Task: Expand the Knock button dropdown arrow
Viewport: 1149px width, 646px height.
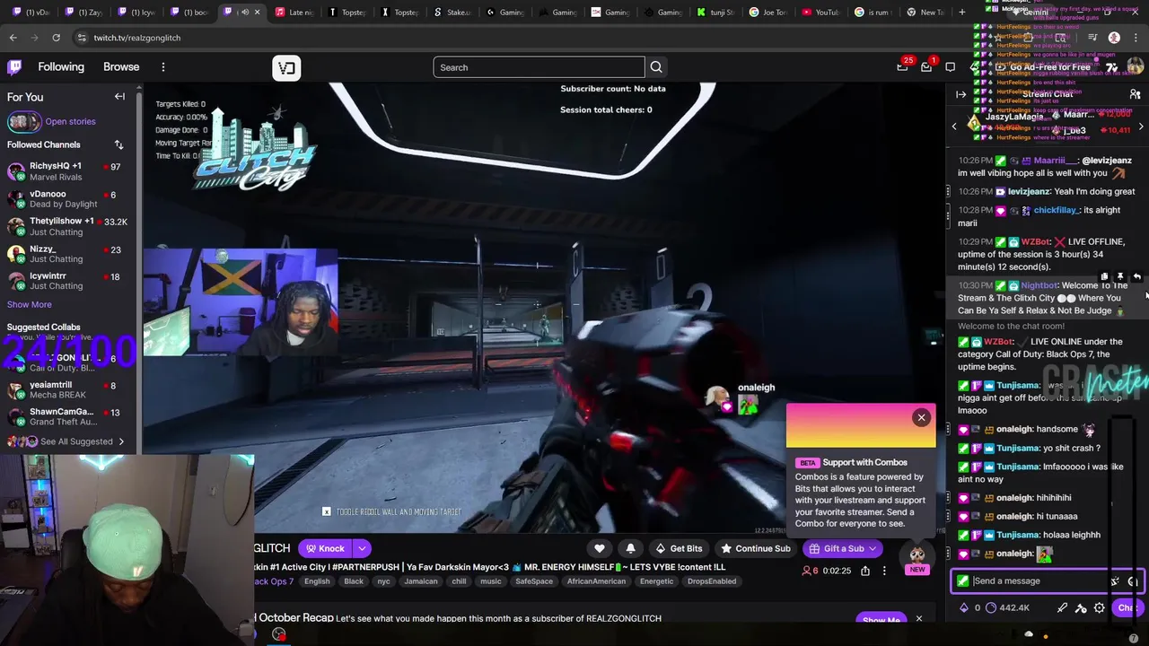Action: pos(362,548)
